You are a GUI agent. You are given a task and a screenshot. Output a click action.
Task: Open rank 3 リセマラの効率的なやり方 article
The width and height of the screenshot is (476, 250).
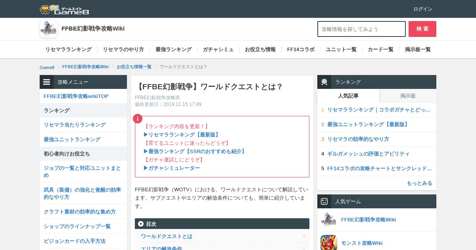(x=358, y=139)
